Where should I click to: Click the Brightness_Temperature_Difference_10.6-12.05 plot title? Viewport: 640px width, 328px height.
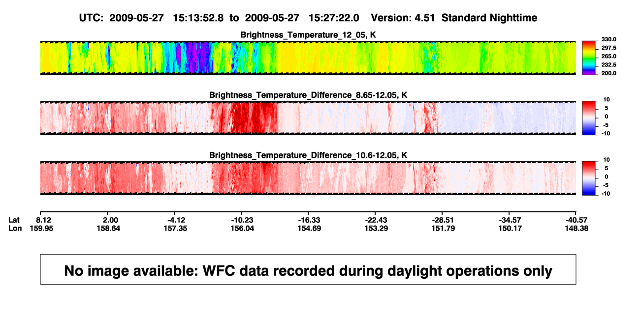click(308, 155)
